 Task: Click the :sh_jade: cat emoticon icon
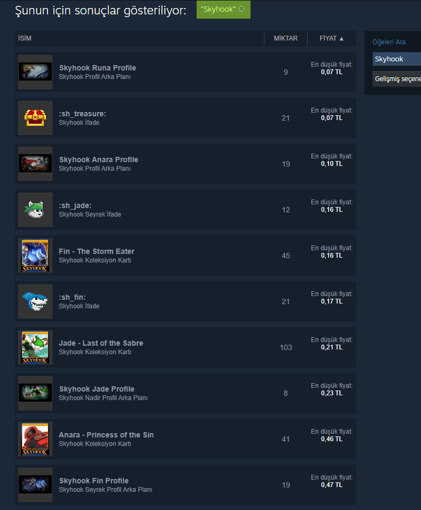[x=35, y=210]
